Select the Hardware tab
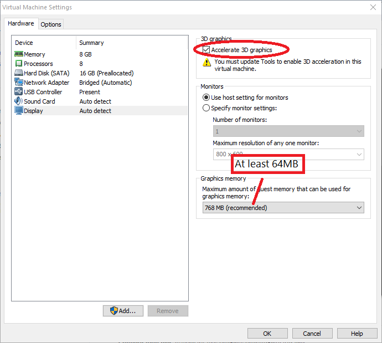382x343 pixels. [x=21, y=24]
